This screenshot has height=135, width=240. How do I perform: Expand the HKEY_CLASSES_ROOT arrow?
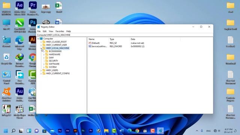[41, 42]
